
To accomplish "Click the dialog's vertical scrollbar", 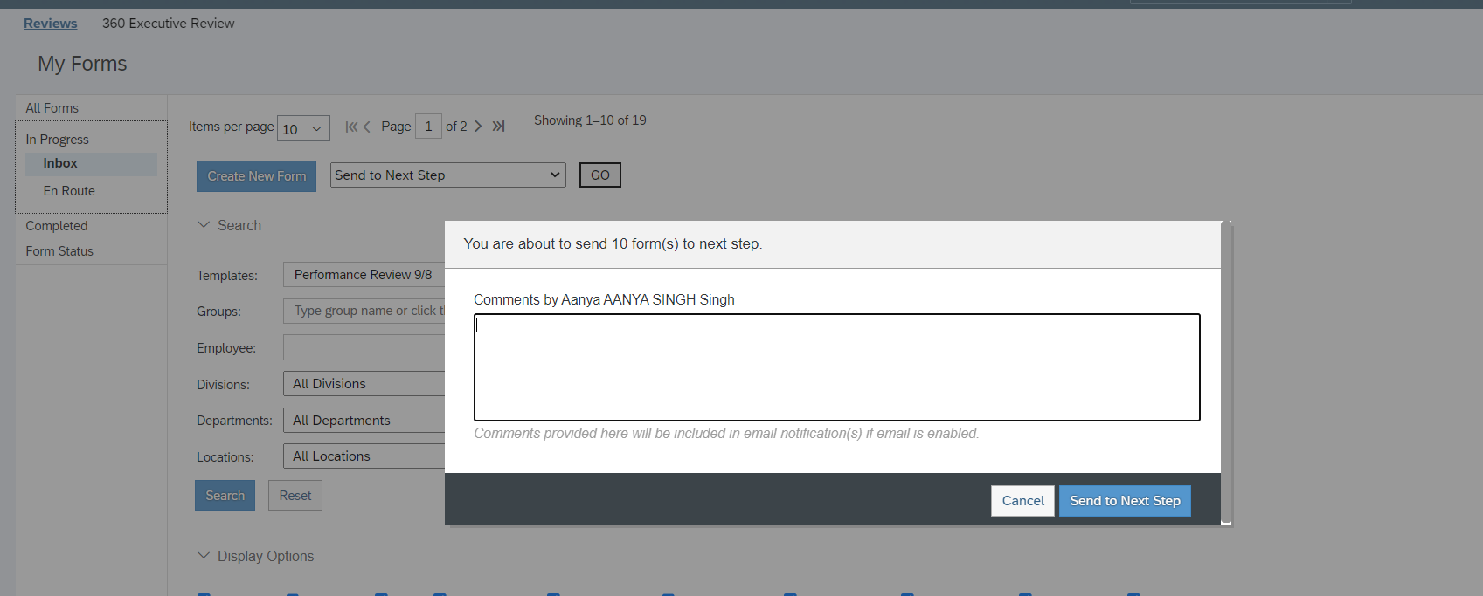I will pyautogui.click(x=1227, y=373).
